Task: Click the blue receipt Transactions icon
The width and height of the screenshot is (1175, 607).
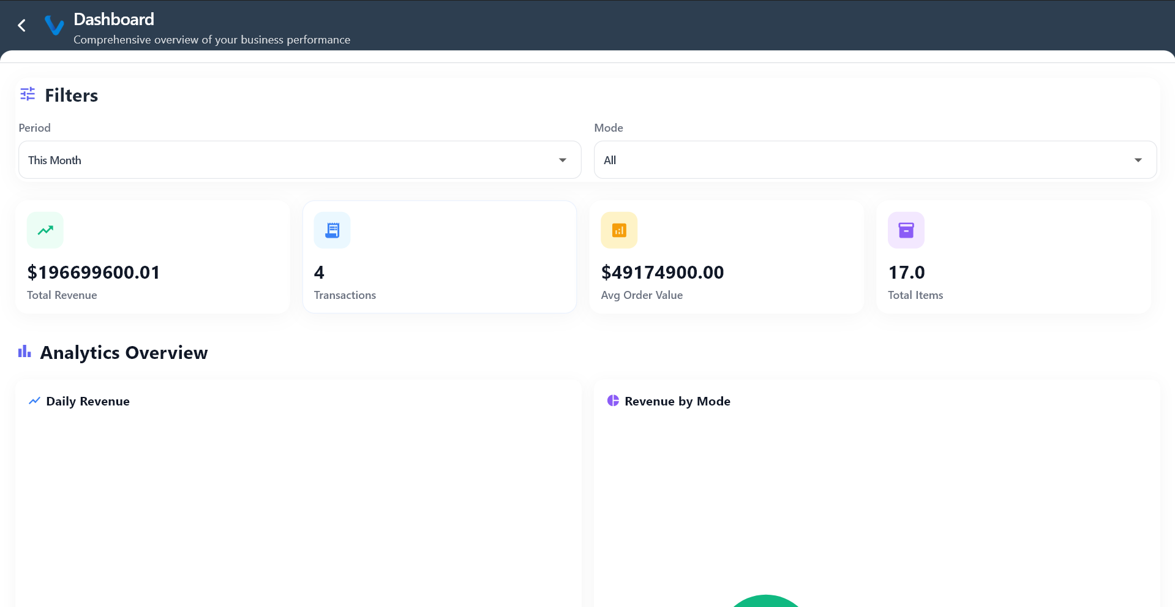Action: click(x=332, y=230)
